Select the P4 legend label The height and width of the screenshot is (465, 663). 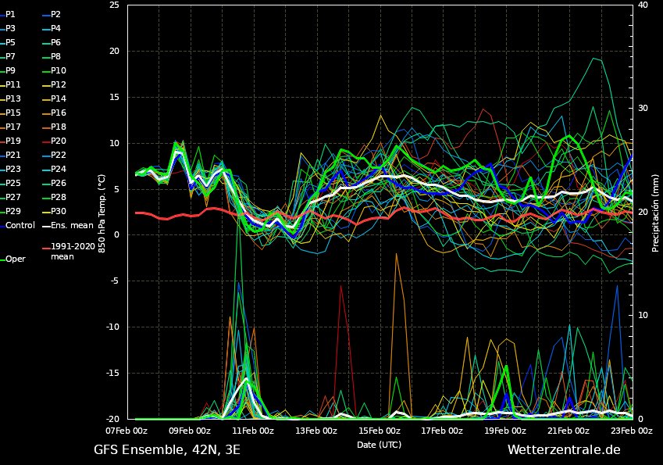point(52,28)
